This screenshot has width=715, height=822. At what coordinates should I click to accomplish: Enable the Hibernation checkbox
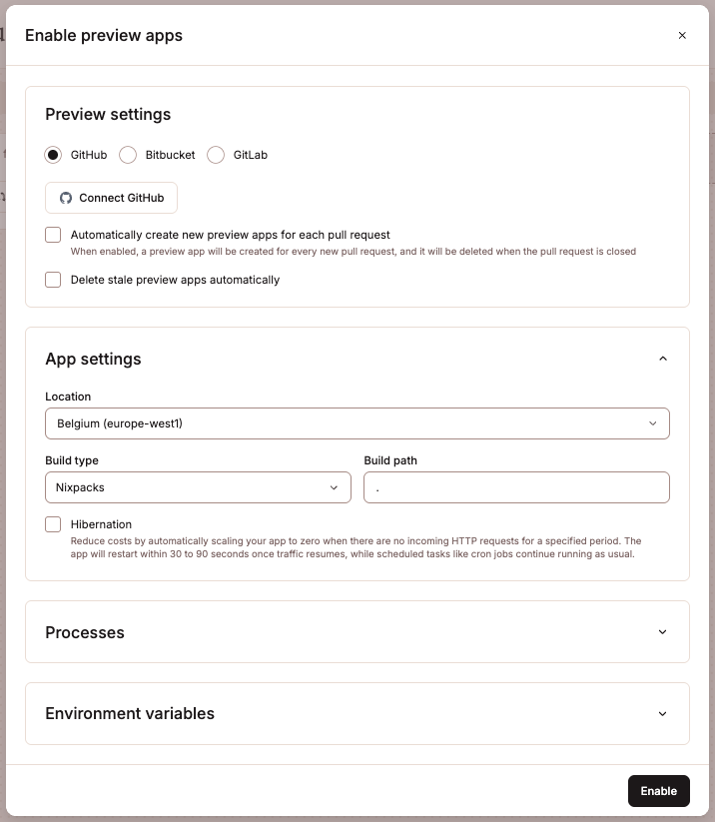pyautogui.click(x=53, y=524)
